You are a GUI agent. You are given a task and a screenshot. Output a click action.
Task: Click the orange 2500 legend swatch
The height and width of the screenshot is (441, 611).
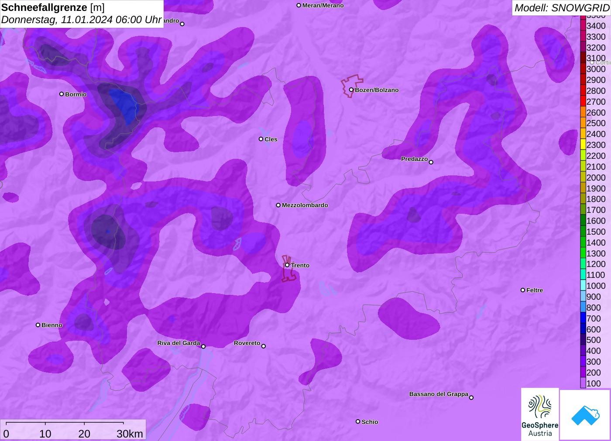coord(583,123)
